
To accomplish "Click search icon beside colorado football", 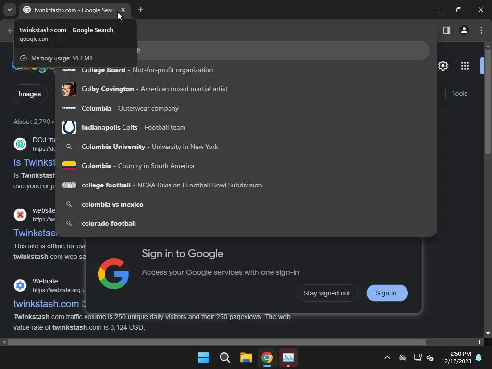I will (69, 223).
